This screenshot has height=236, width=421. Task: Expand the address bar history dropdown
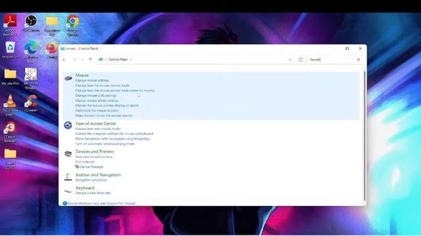pyautogui.click(x=290, y=60)
